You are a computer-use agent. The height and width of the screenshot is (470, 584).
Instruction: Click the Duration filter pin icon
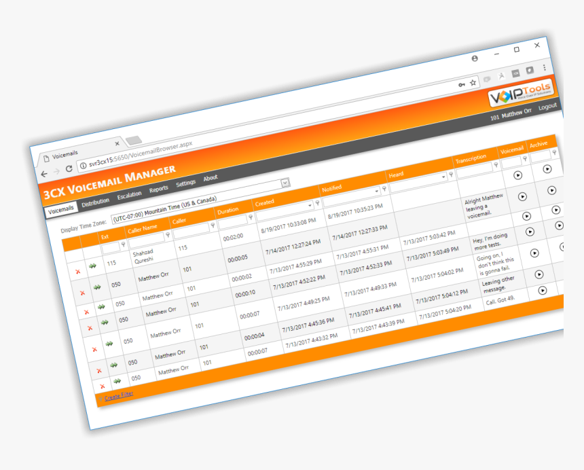pos(251,217)
